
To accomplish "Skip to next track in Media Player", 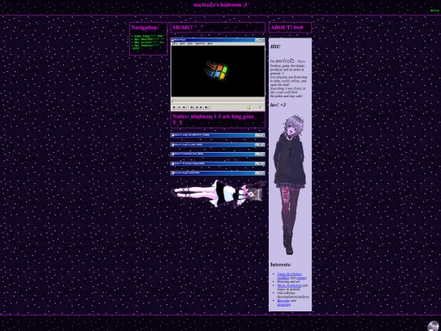I will (206, 107).
